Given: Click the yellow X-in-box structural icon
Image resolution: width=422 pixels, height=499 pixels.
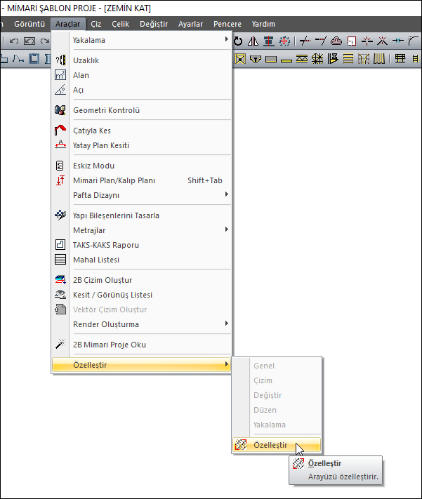Looking at the screenshot, I should (x=240, y=59).
